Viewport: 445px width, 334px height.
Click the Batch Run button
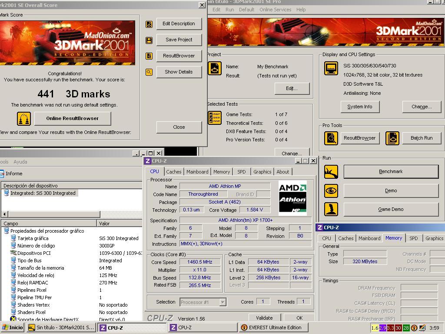(422, 138)
